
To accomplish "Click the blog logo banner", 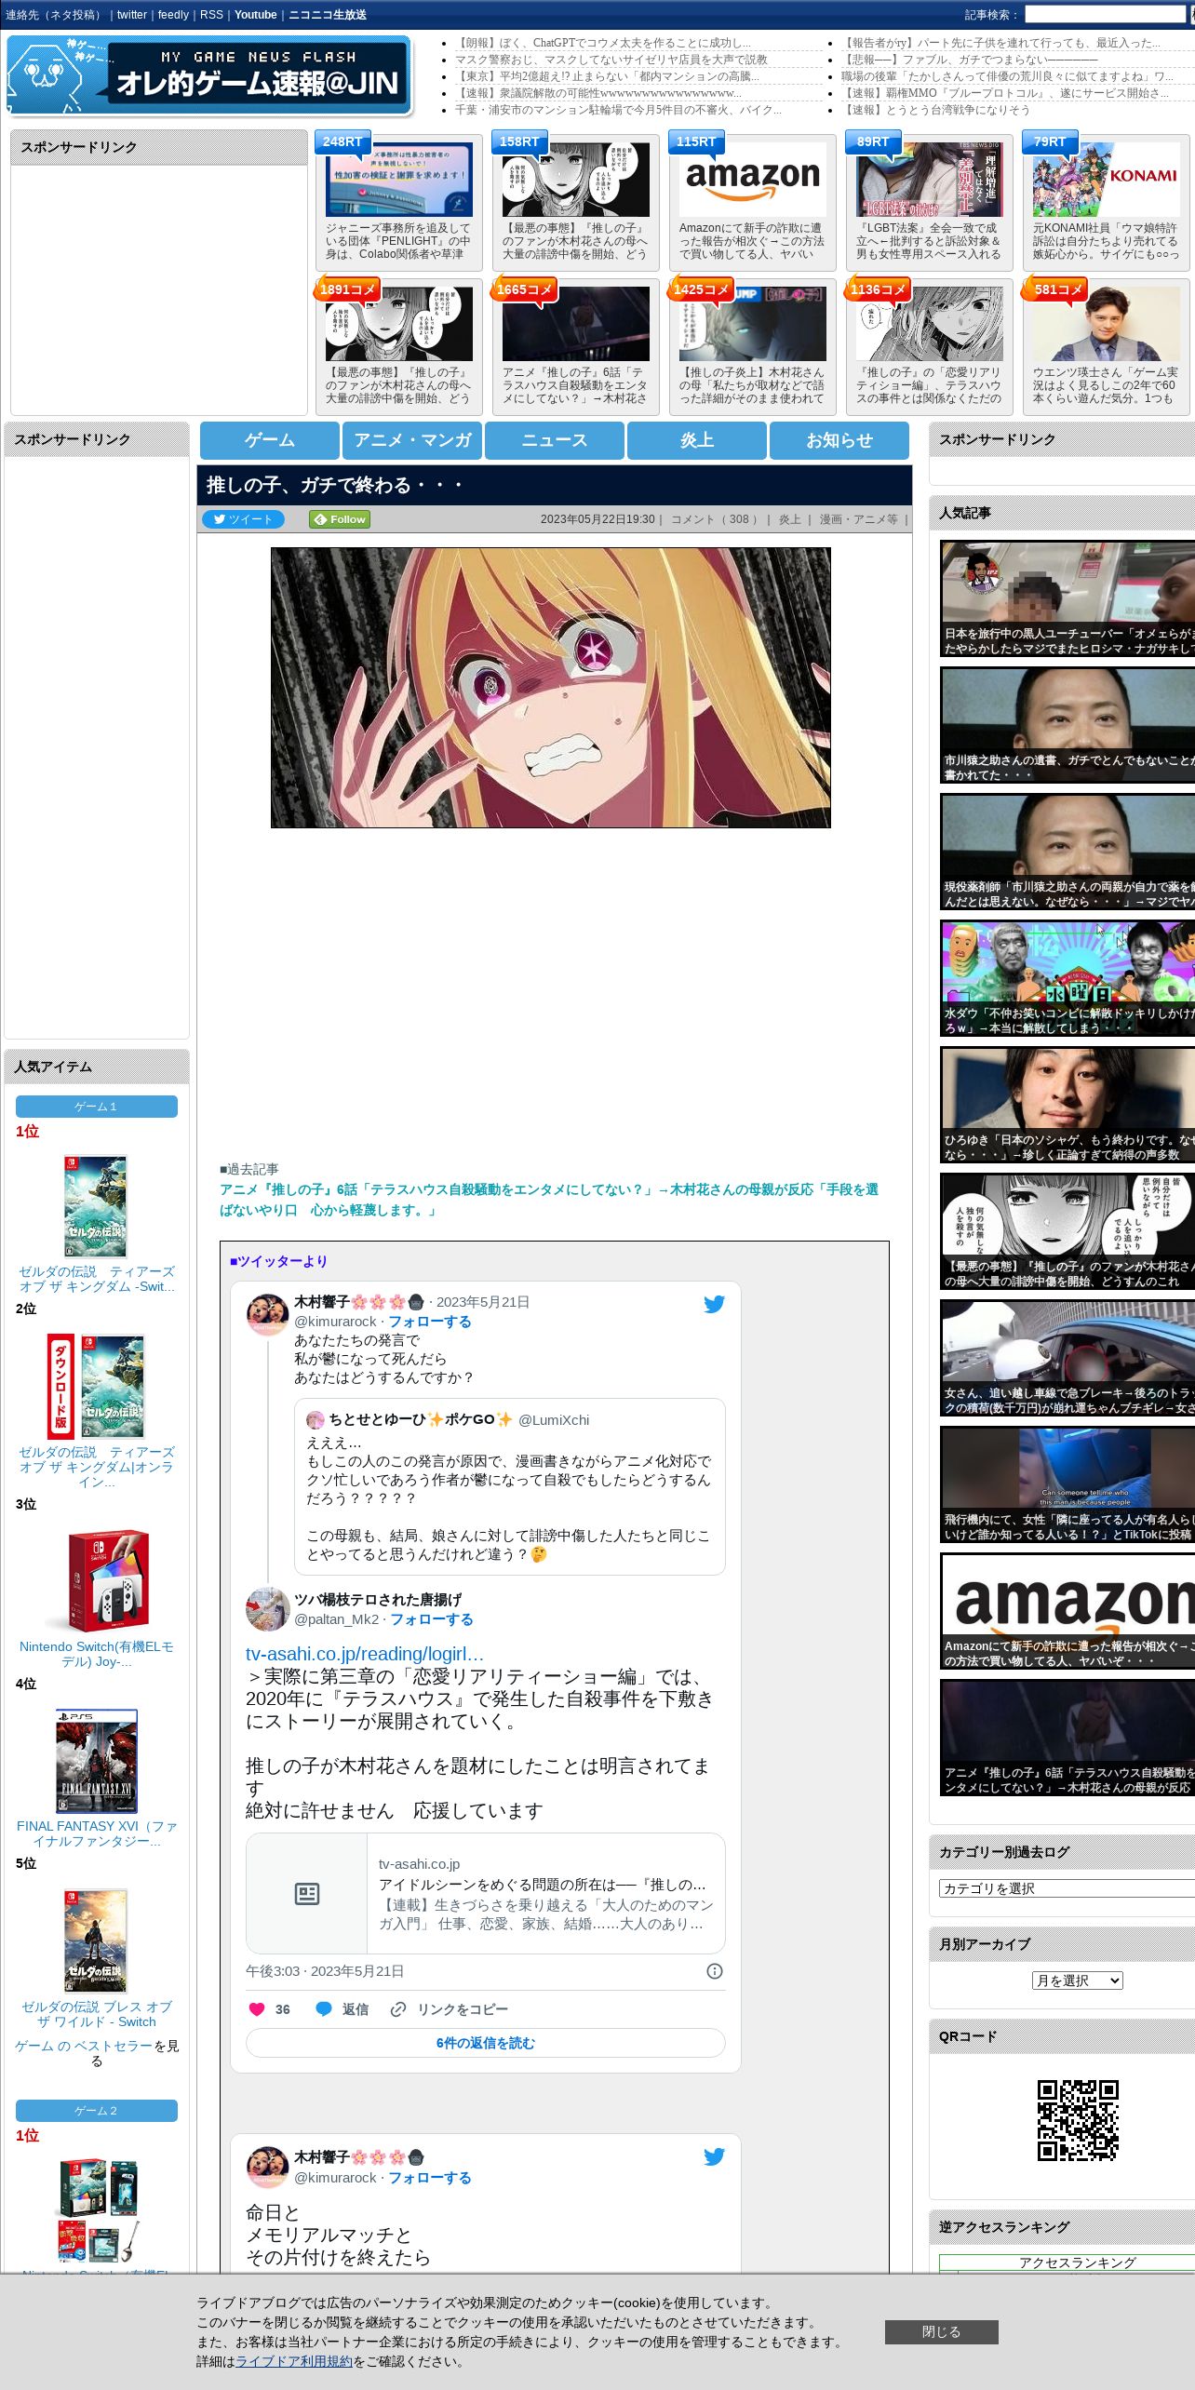I will click(208, 75).
